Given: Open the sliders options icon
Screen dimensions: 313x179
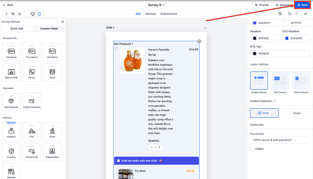Looking at the screenshot, I should (x=306, y=14).
